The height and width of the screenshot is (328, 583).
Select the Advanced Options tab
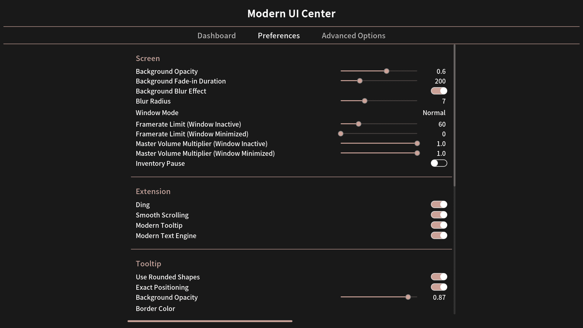pyautogui.click(x=353, y=35)
